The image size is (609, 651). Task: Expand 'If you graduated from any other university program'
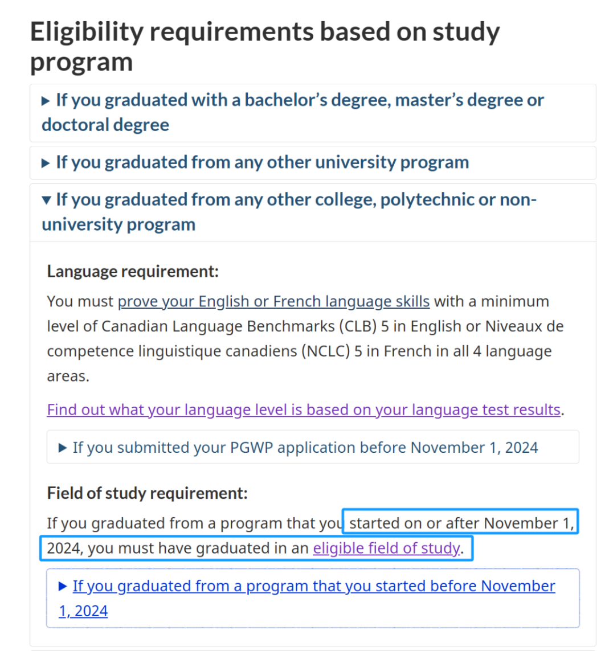(262, 163)
